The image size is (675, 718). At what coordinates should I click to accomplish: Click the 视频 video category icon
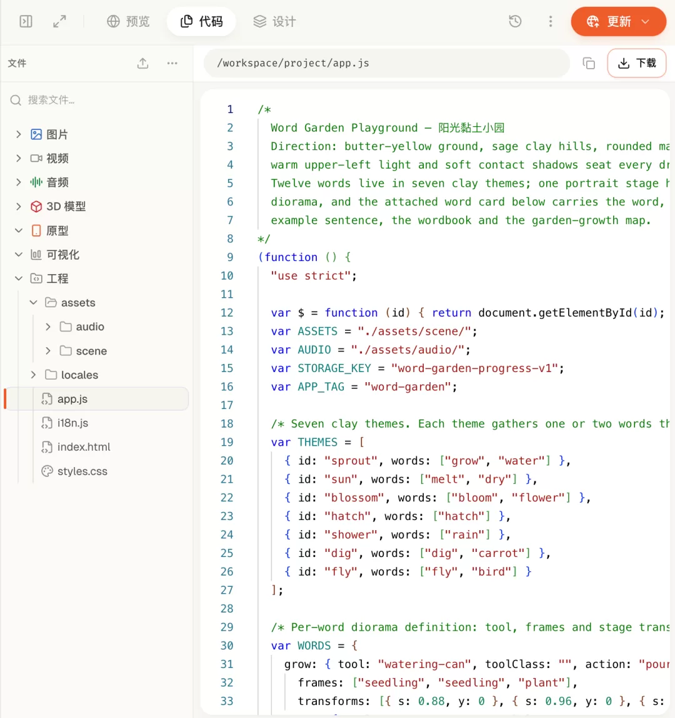click(x=36, y=159)
